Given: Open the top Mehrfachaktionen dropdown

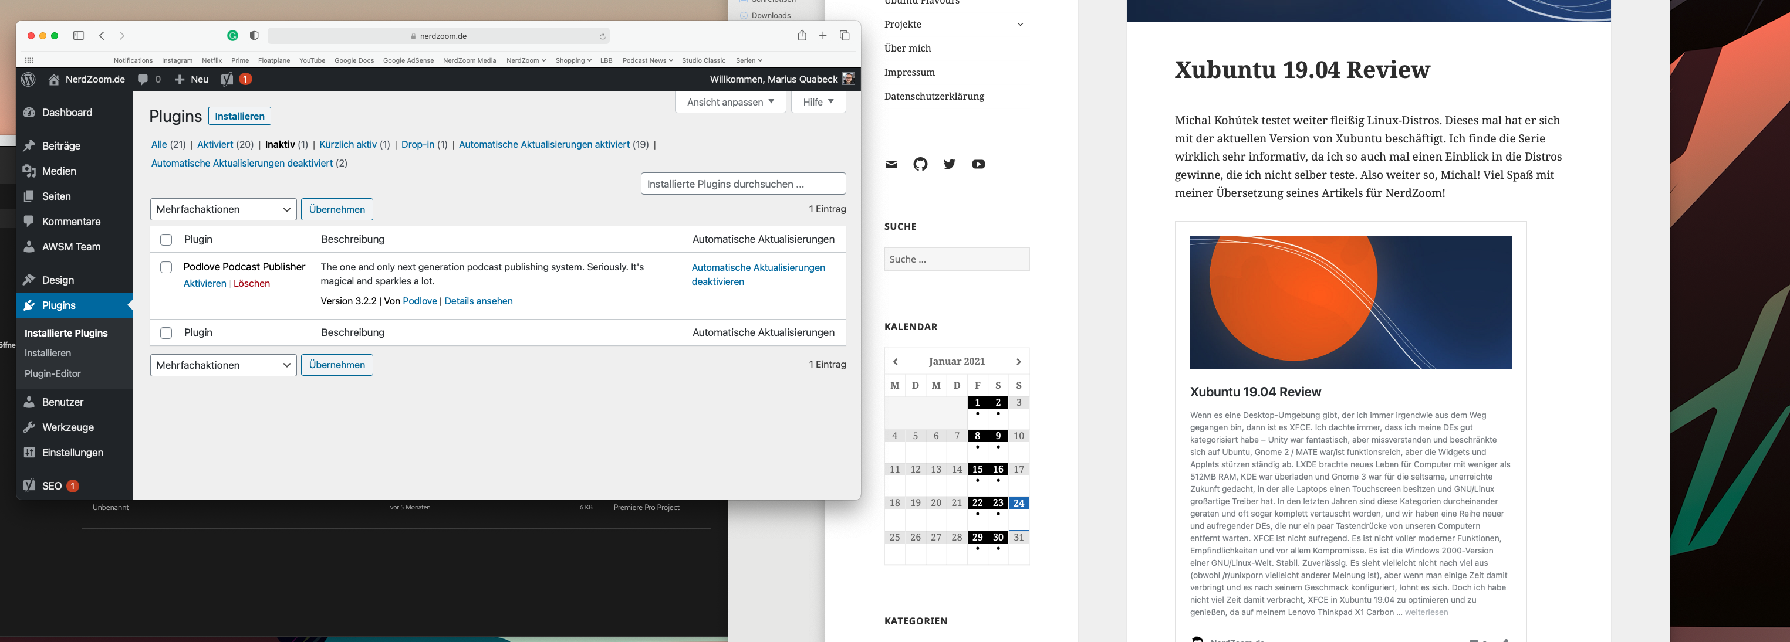Looking at the screenshot, I should coord(223,210).
